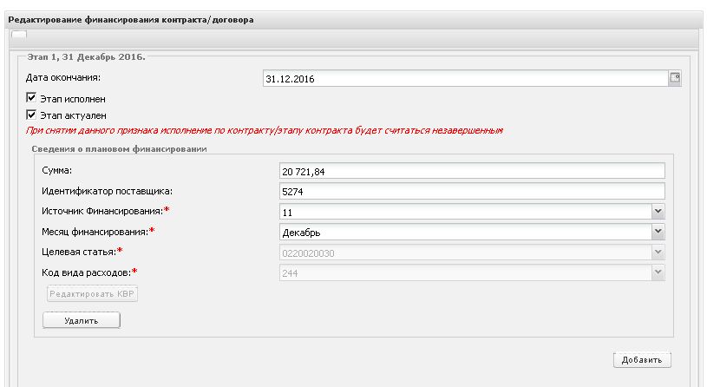The width and height of the screenshot is (707, 387).
Task: Click the Идентификатор поставщика input field
Action: [471, 191]
